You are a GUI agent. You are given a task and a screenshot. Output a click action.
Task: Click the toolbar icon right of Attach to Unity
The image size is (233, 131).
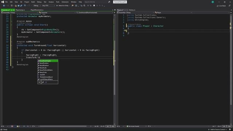coord(72,6)
